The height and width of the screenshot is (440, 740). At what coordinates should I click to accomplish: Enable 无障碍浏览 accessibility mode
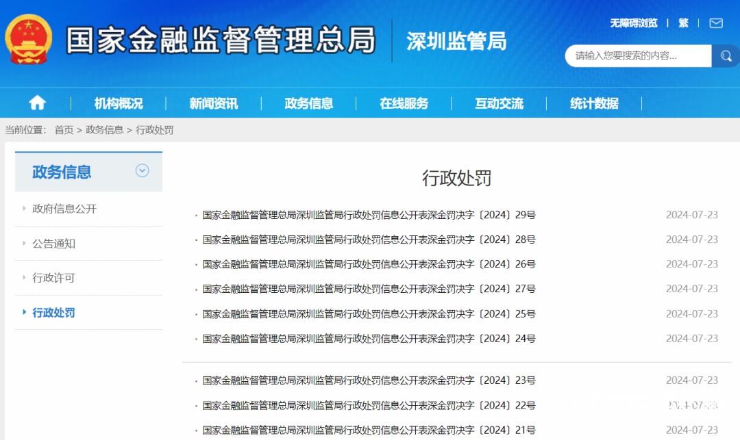point(633,23)
